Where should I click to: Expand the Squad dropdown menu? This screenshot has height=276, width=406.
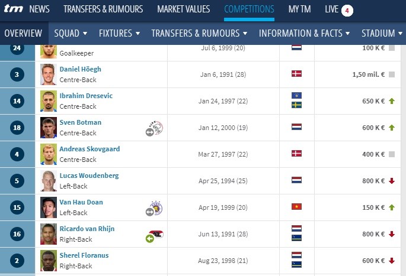click(71, 33)
